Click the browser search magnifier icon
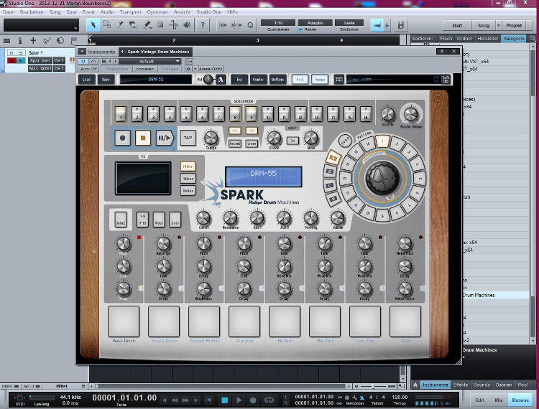Viewport: 539px width, 409px height. click(533, 39)
